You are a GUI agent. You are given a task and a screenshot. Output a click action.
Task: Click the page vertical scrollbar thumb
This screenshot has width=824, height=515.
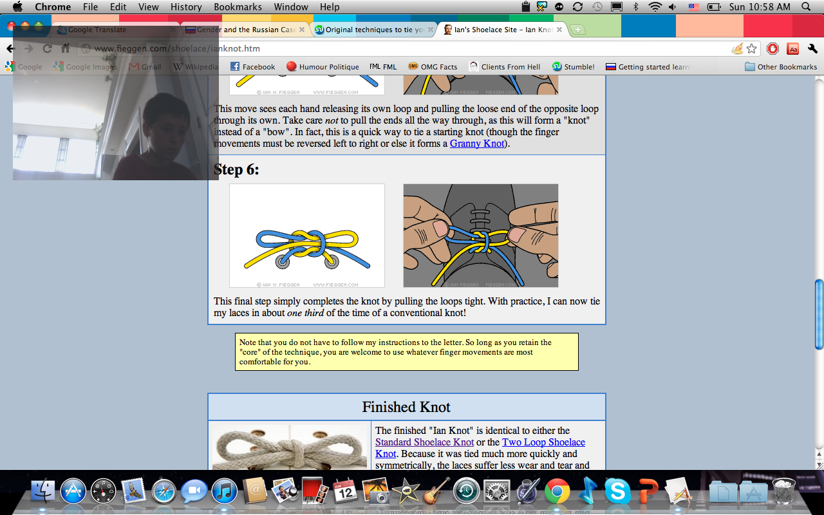819,314
